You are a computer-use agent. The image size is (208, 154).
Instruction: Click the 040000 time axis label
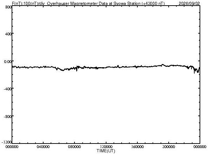43,147
